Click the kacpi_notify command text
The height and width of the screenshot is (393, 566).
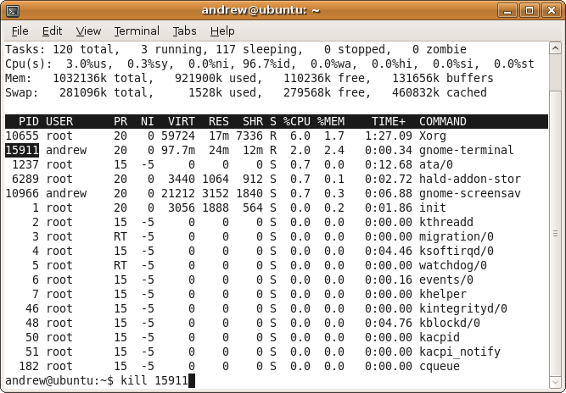tap(460, 352)
